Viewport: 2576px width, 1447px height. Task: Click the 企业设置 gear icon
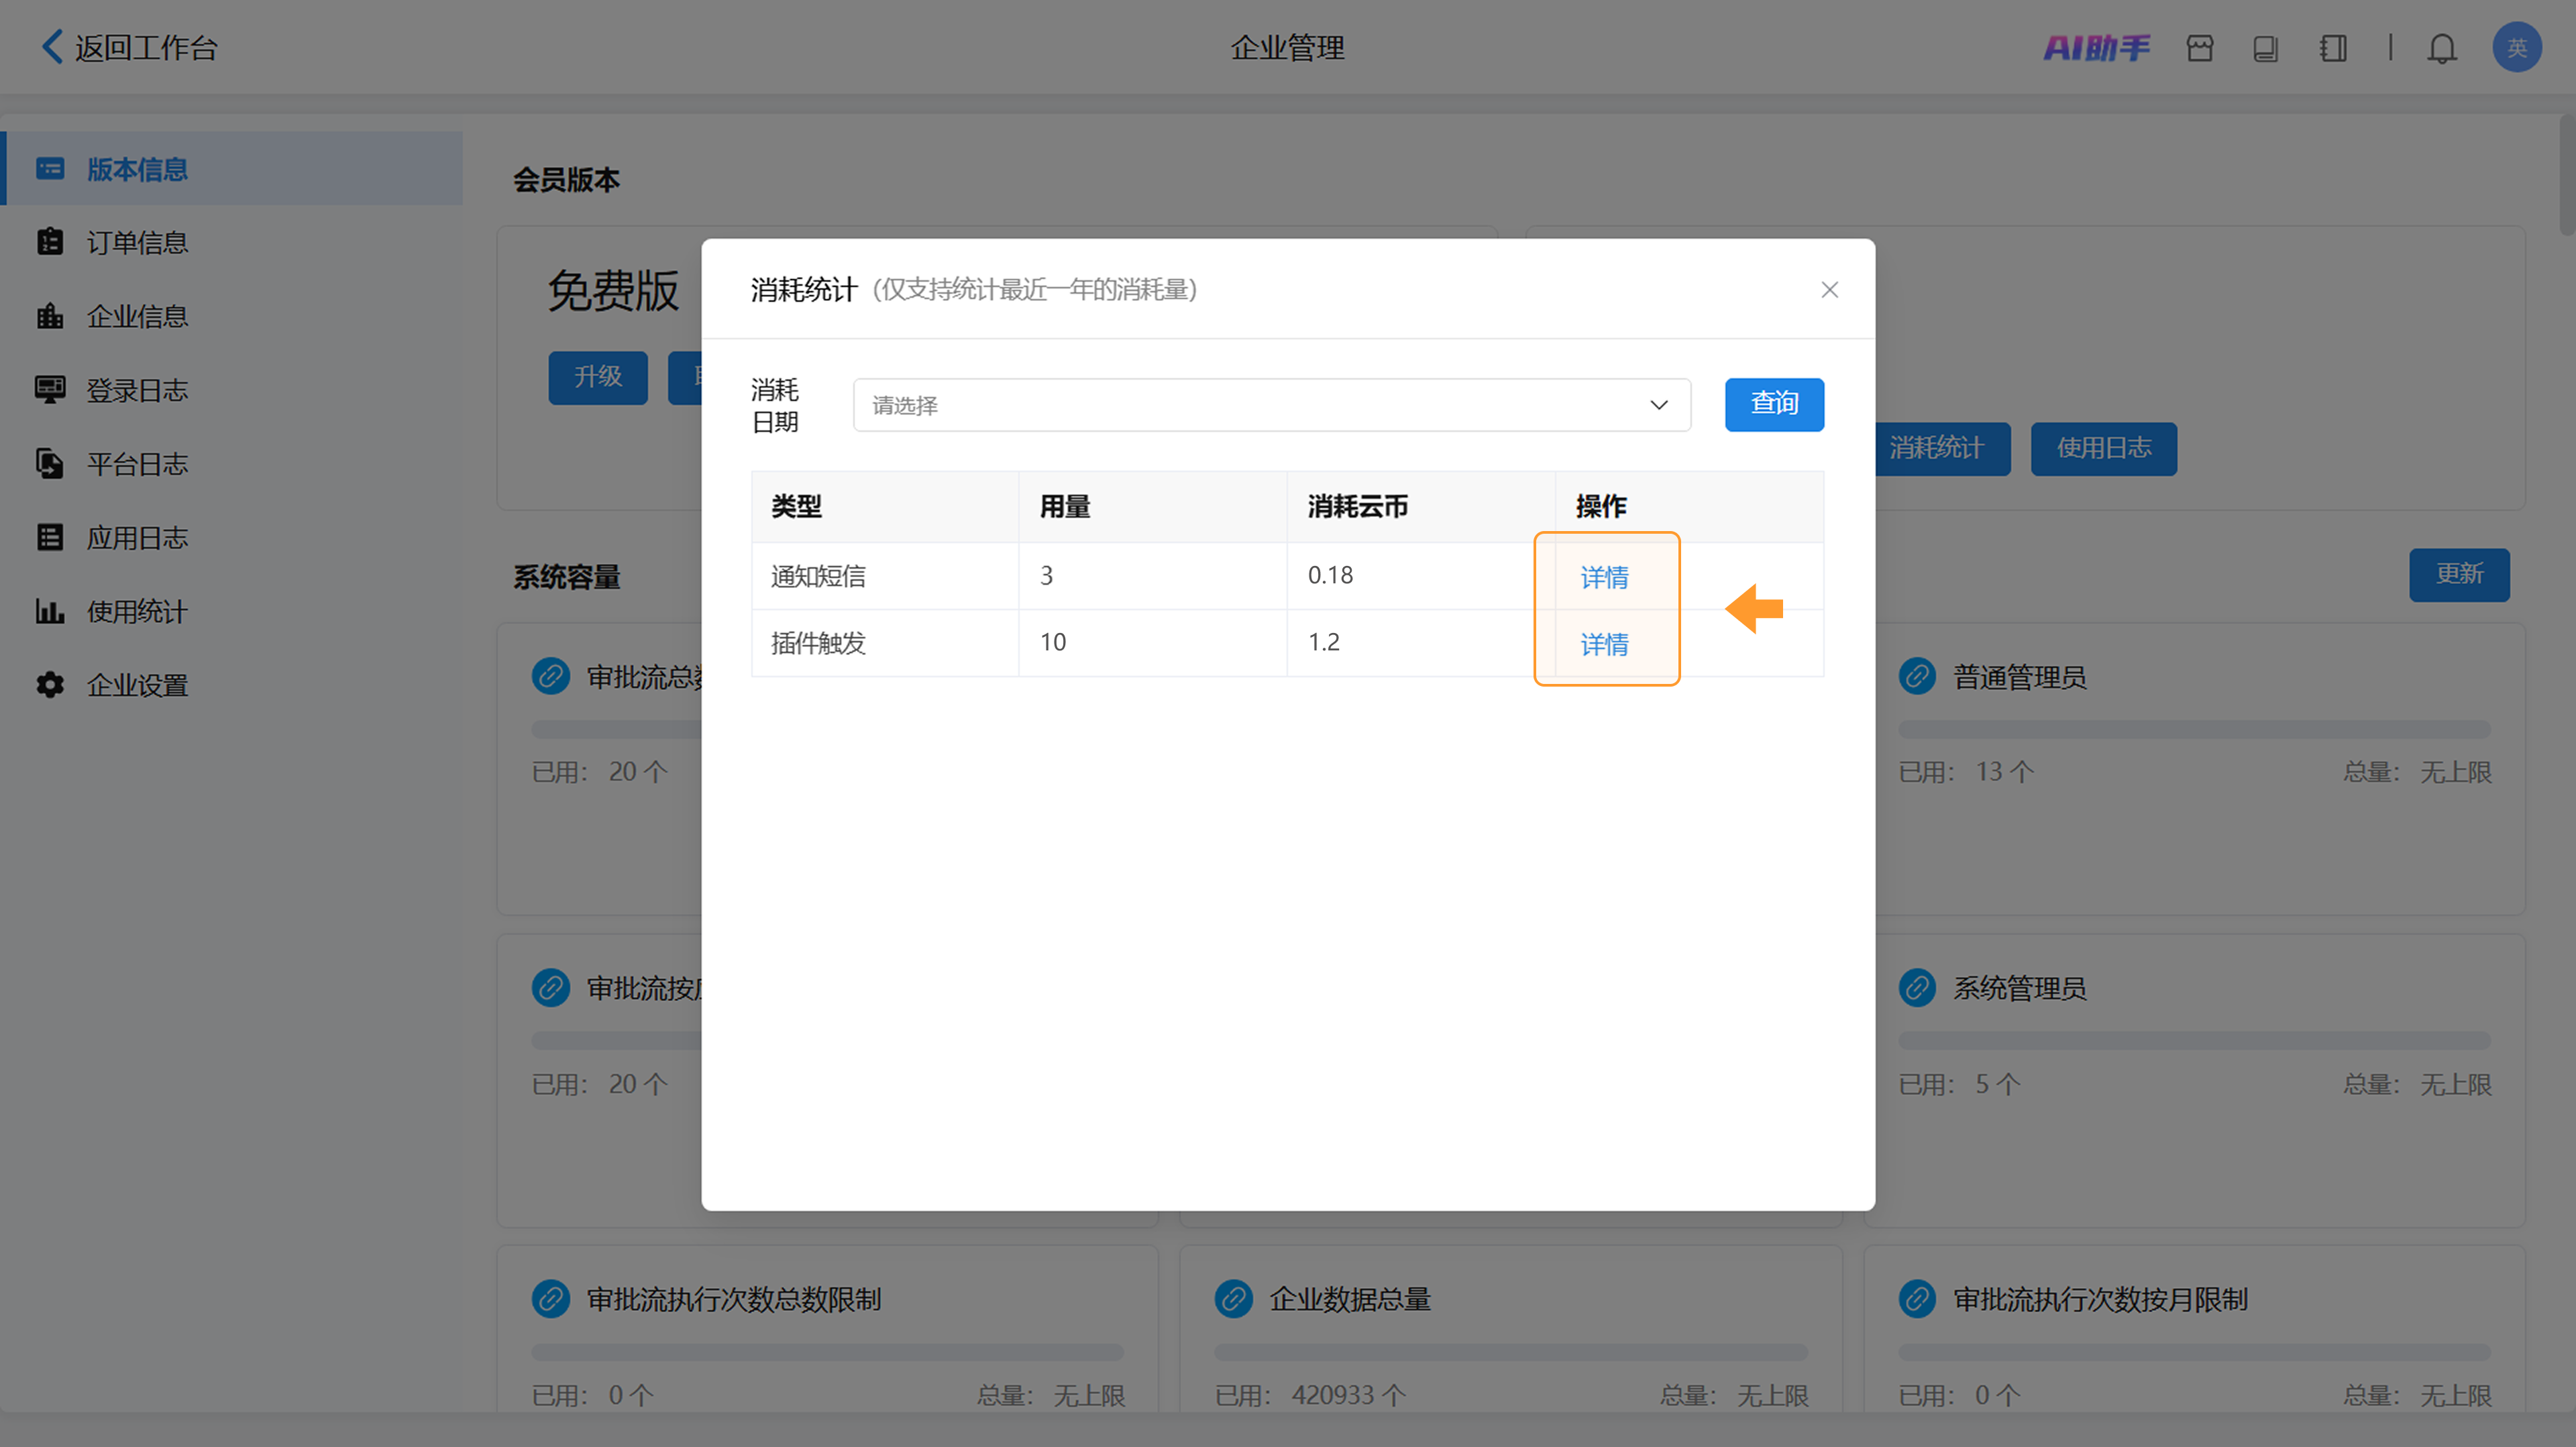point(50,685)
